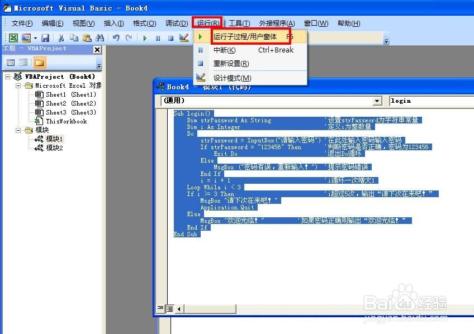Choose 中断(K) menu entry

click(x=250, y=50)
